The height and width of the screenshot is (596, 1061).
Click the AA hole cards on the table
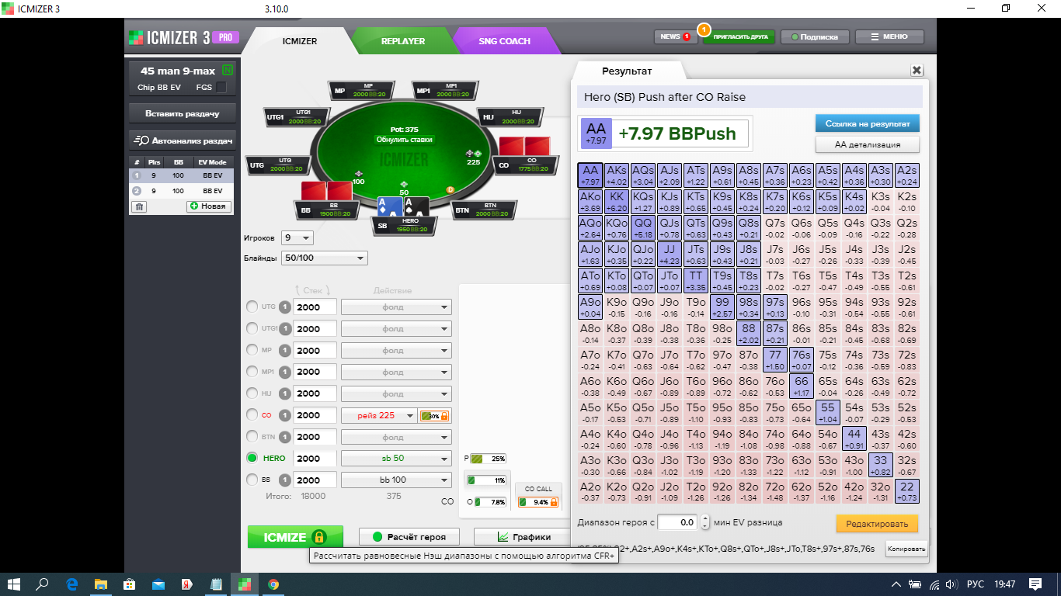click(x=402, y=206)
